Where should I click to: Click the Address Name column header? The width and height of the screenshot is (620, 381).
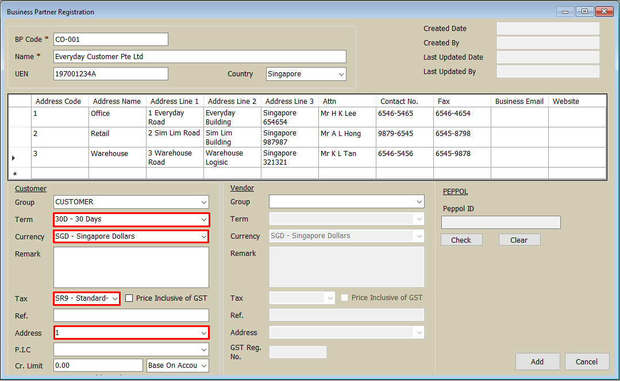click(117, 101)
